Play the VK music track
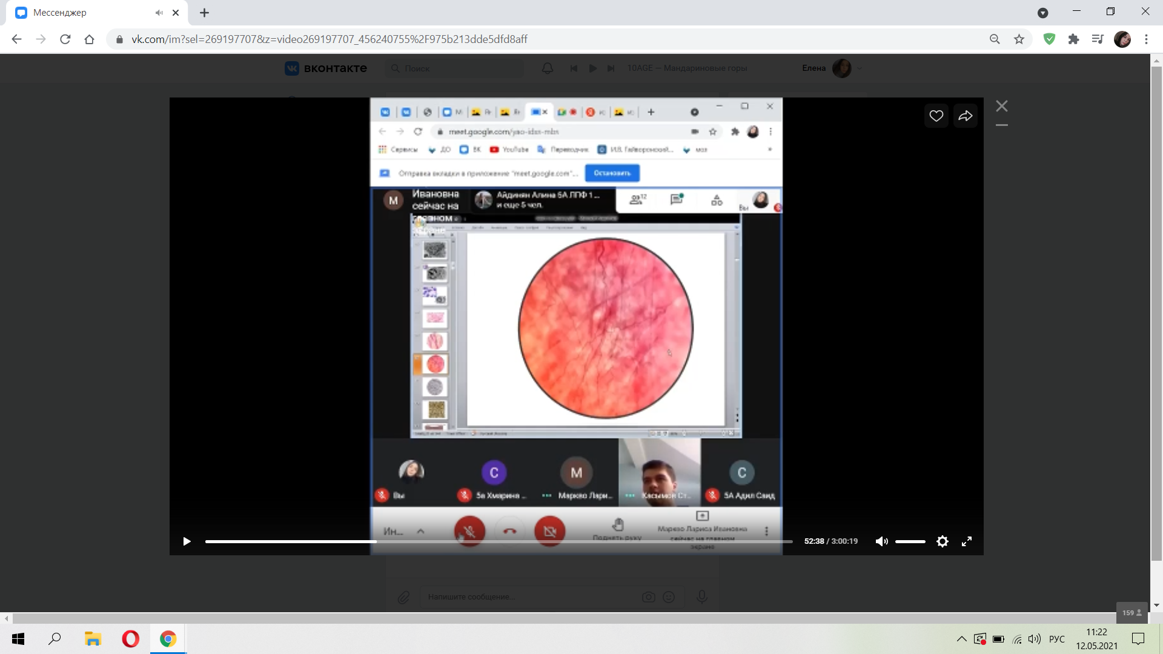This screenshot has width=1163, height=654. pyautogui.click(x=593, y=68)
